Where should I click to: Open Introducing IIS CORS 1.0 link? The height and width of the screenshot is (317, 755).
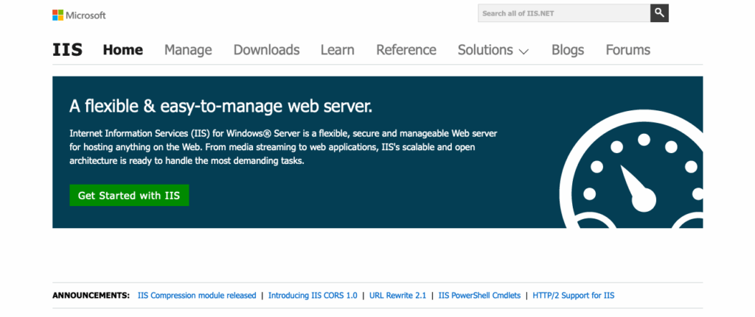tap(313, 296)
